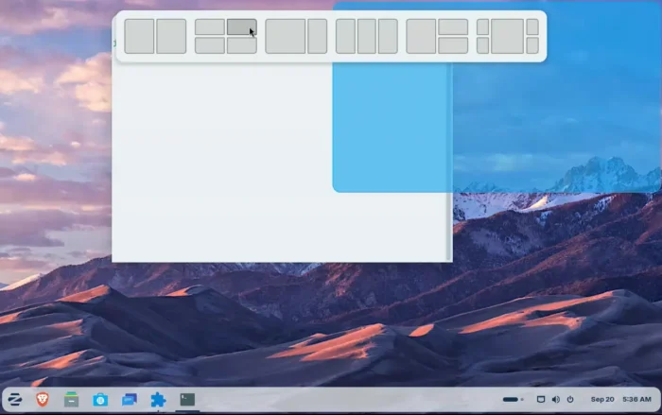
Task: Pick the left column of the three-column layout
Action: click(345, 36)
